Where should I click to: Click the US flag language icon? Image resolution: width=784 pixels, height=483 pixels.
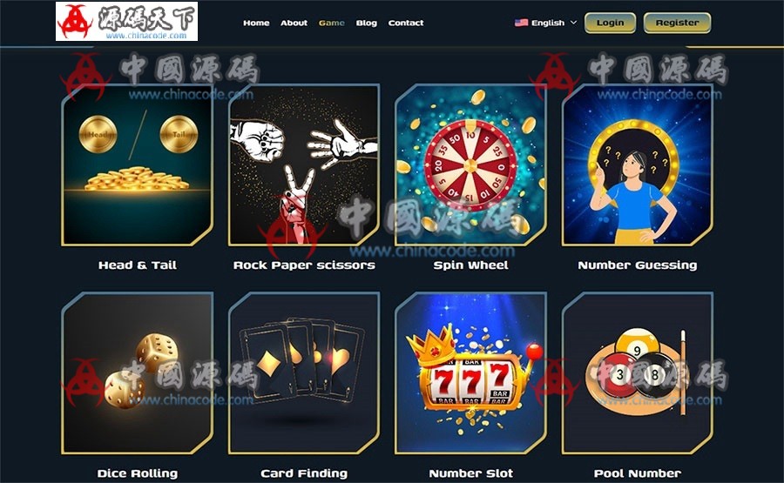point(521,23)
